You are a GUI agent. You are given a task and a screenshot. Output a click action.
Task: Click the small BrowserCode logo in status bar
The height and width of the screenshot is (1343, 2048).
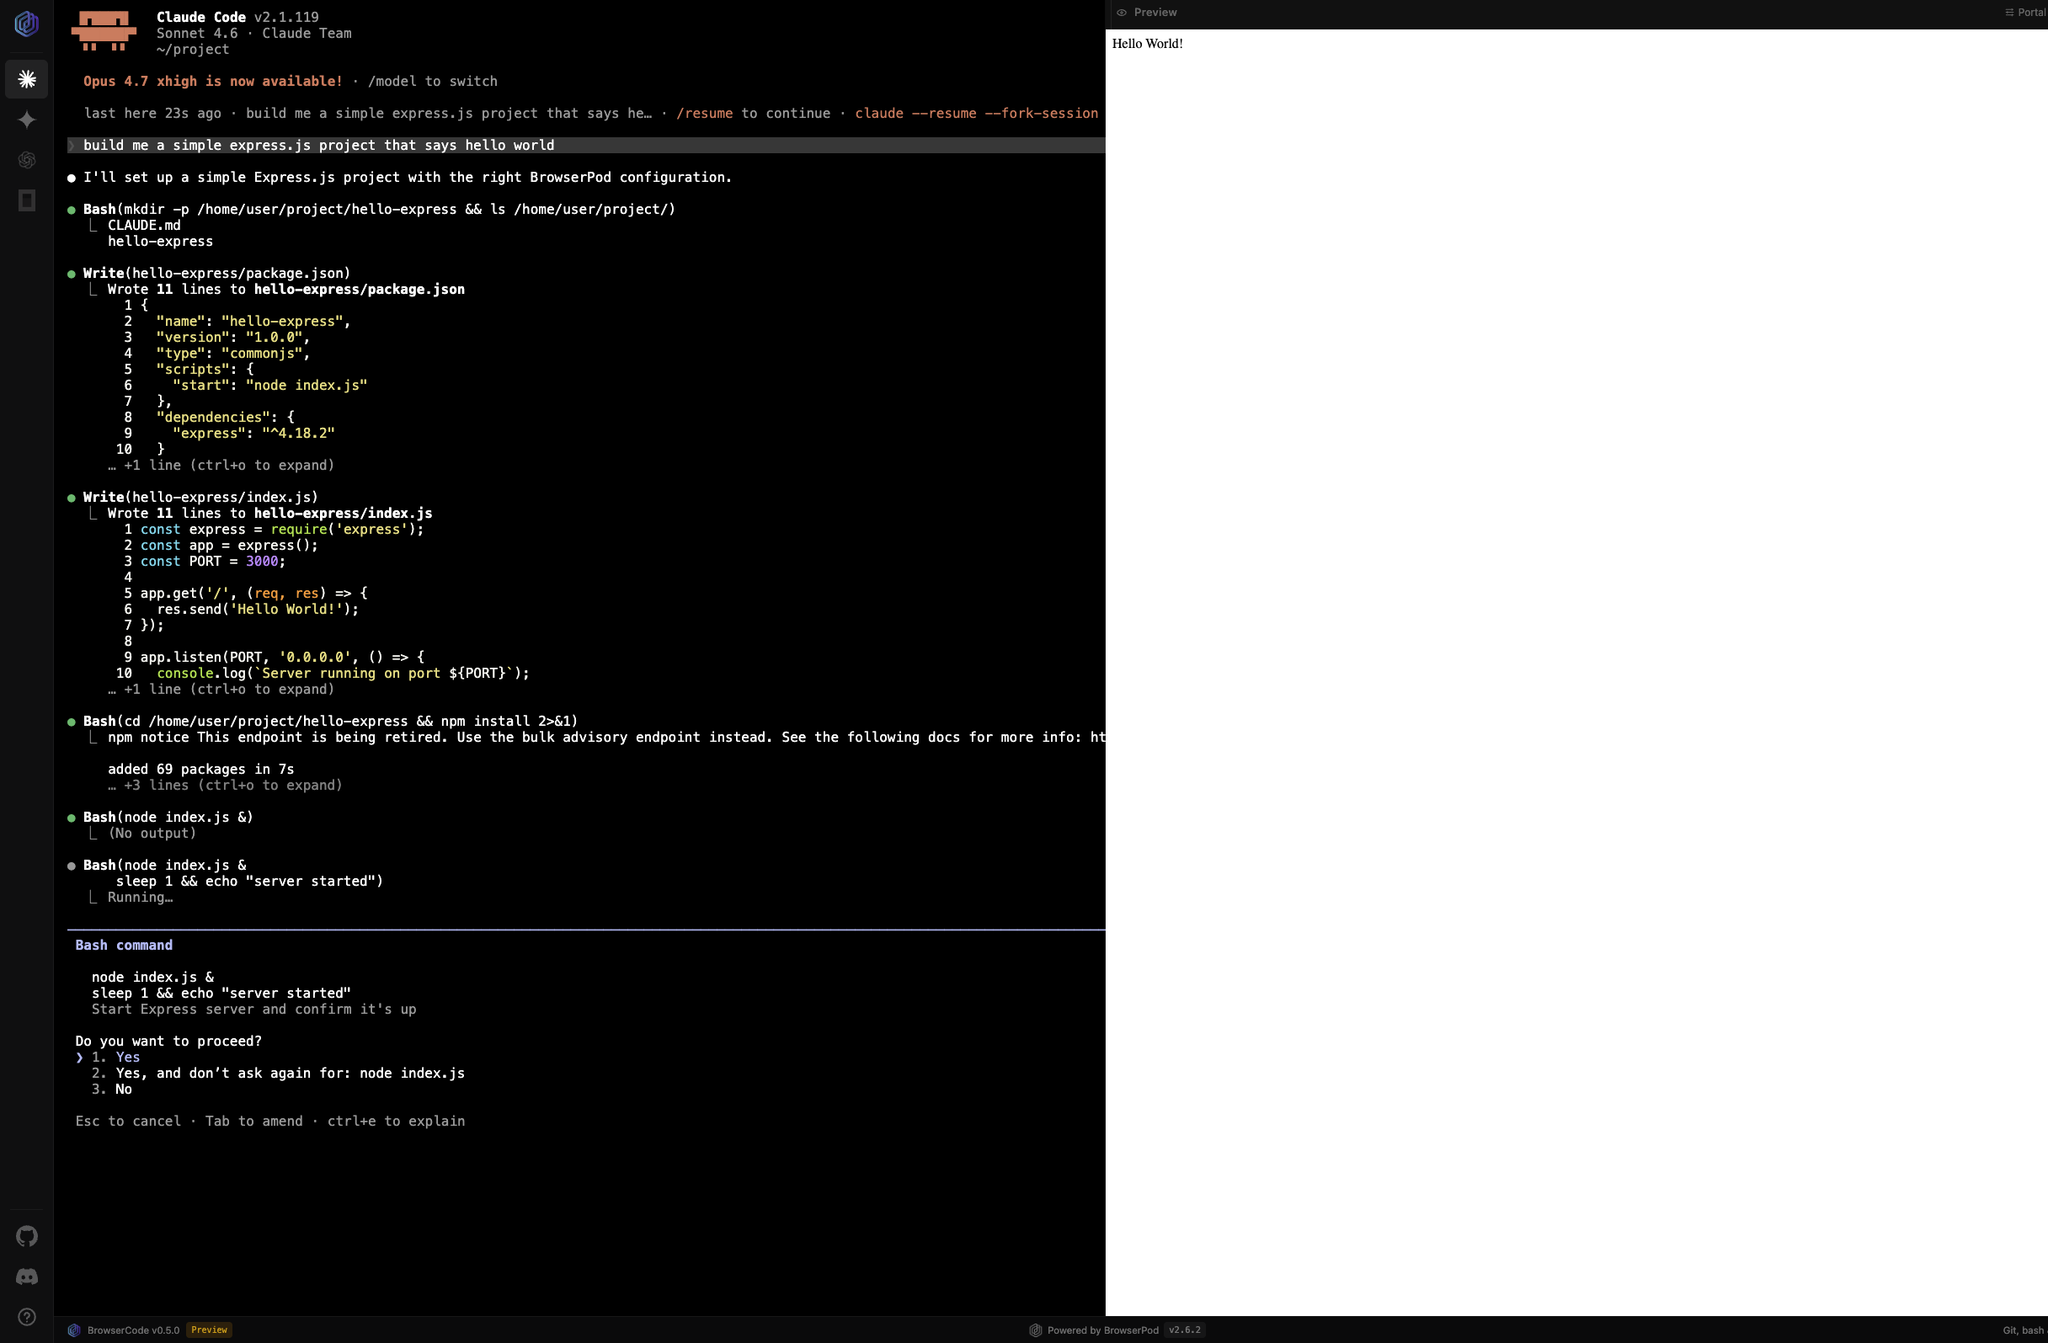pos(74,1330)
